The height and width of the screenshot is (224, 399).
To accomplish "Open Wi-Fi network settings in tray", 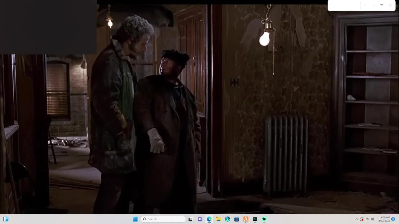I will tap(368, 219).
